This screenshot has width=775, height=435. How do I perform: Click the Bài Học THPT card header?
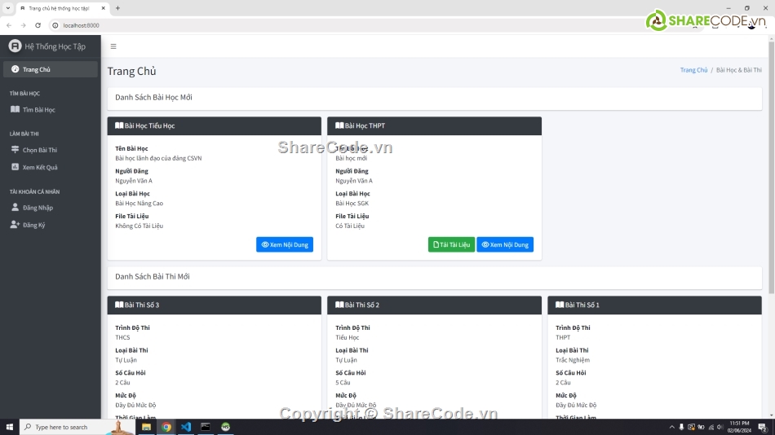pyautogui.click(x=435, y=126)
